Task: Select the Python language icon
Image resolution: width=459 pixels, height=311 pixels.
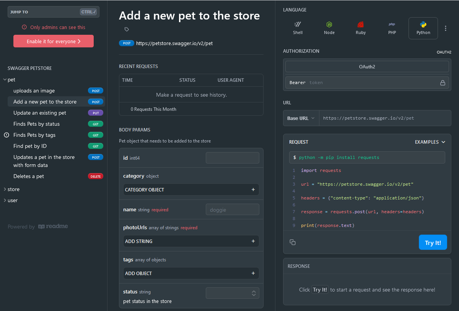Action: (x=423, y=28)
